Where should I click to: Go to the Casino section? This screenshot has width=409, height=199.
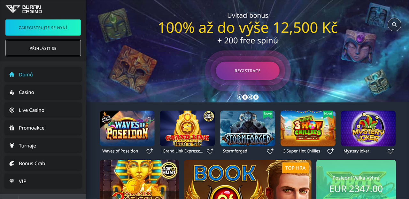pos(43,92)
